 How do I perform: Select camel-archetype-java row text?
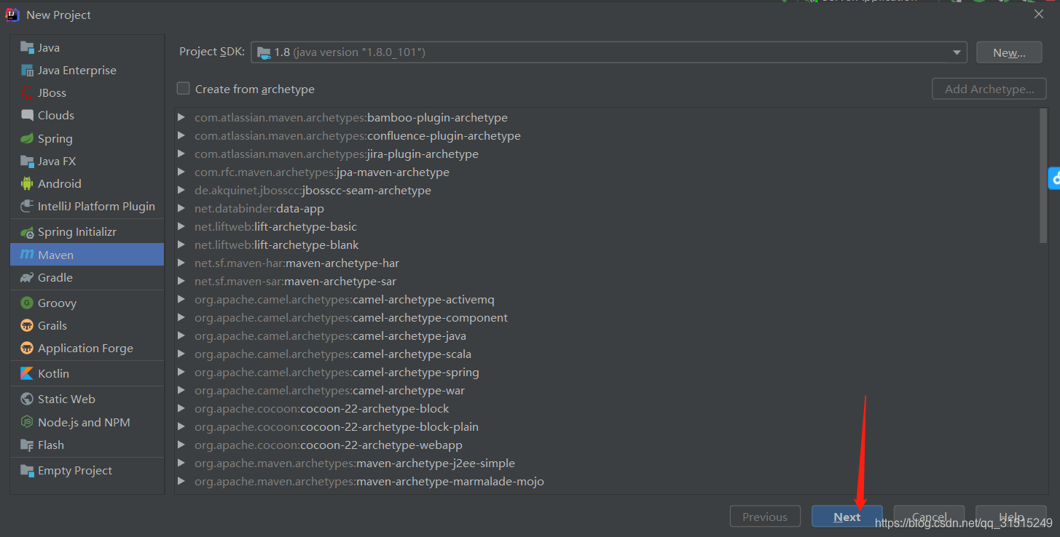[330, 335]
